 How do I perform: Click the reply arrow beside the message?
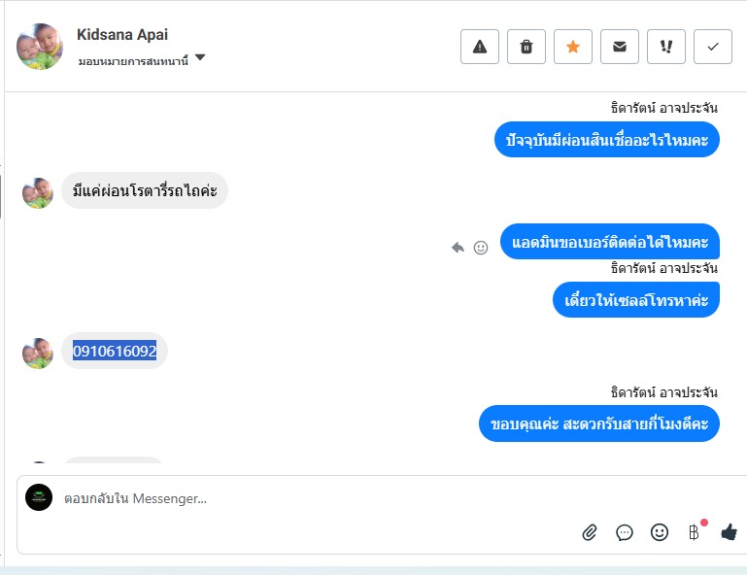(458, 248)
